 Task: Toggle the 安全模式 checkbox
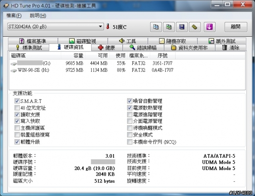coord(129,135)
